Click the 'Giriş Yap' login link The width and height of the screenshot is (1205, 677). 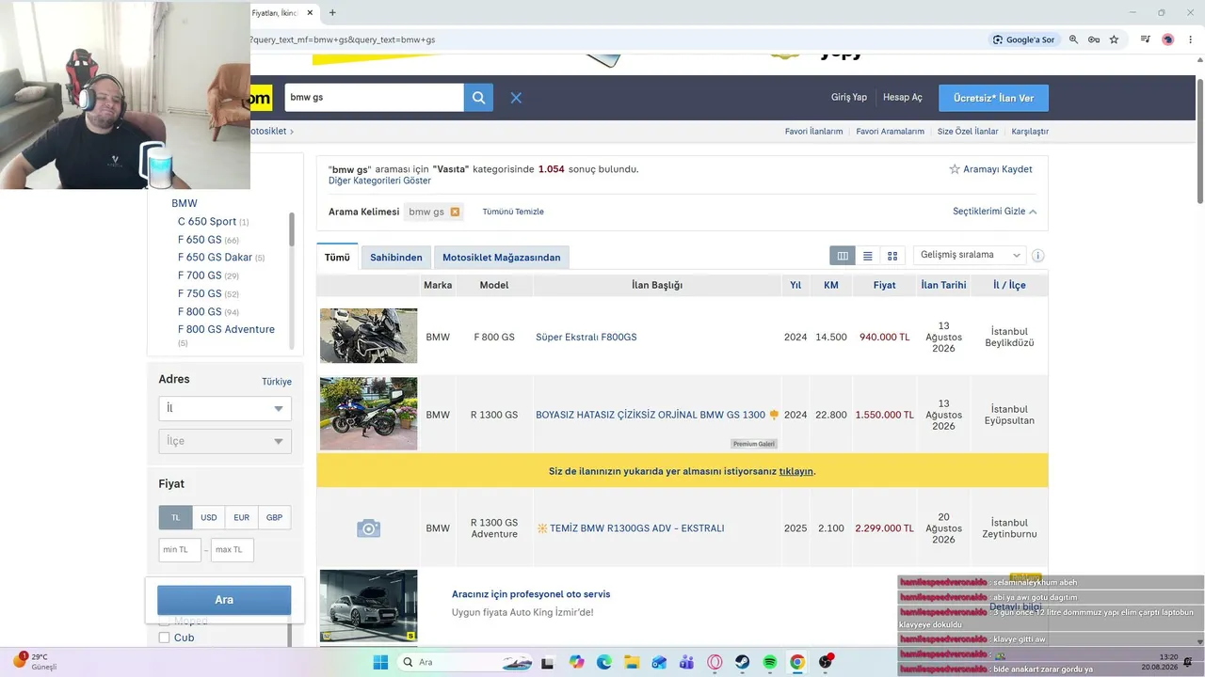pos(849,98)
